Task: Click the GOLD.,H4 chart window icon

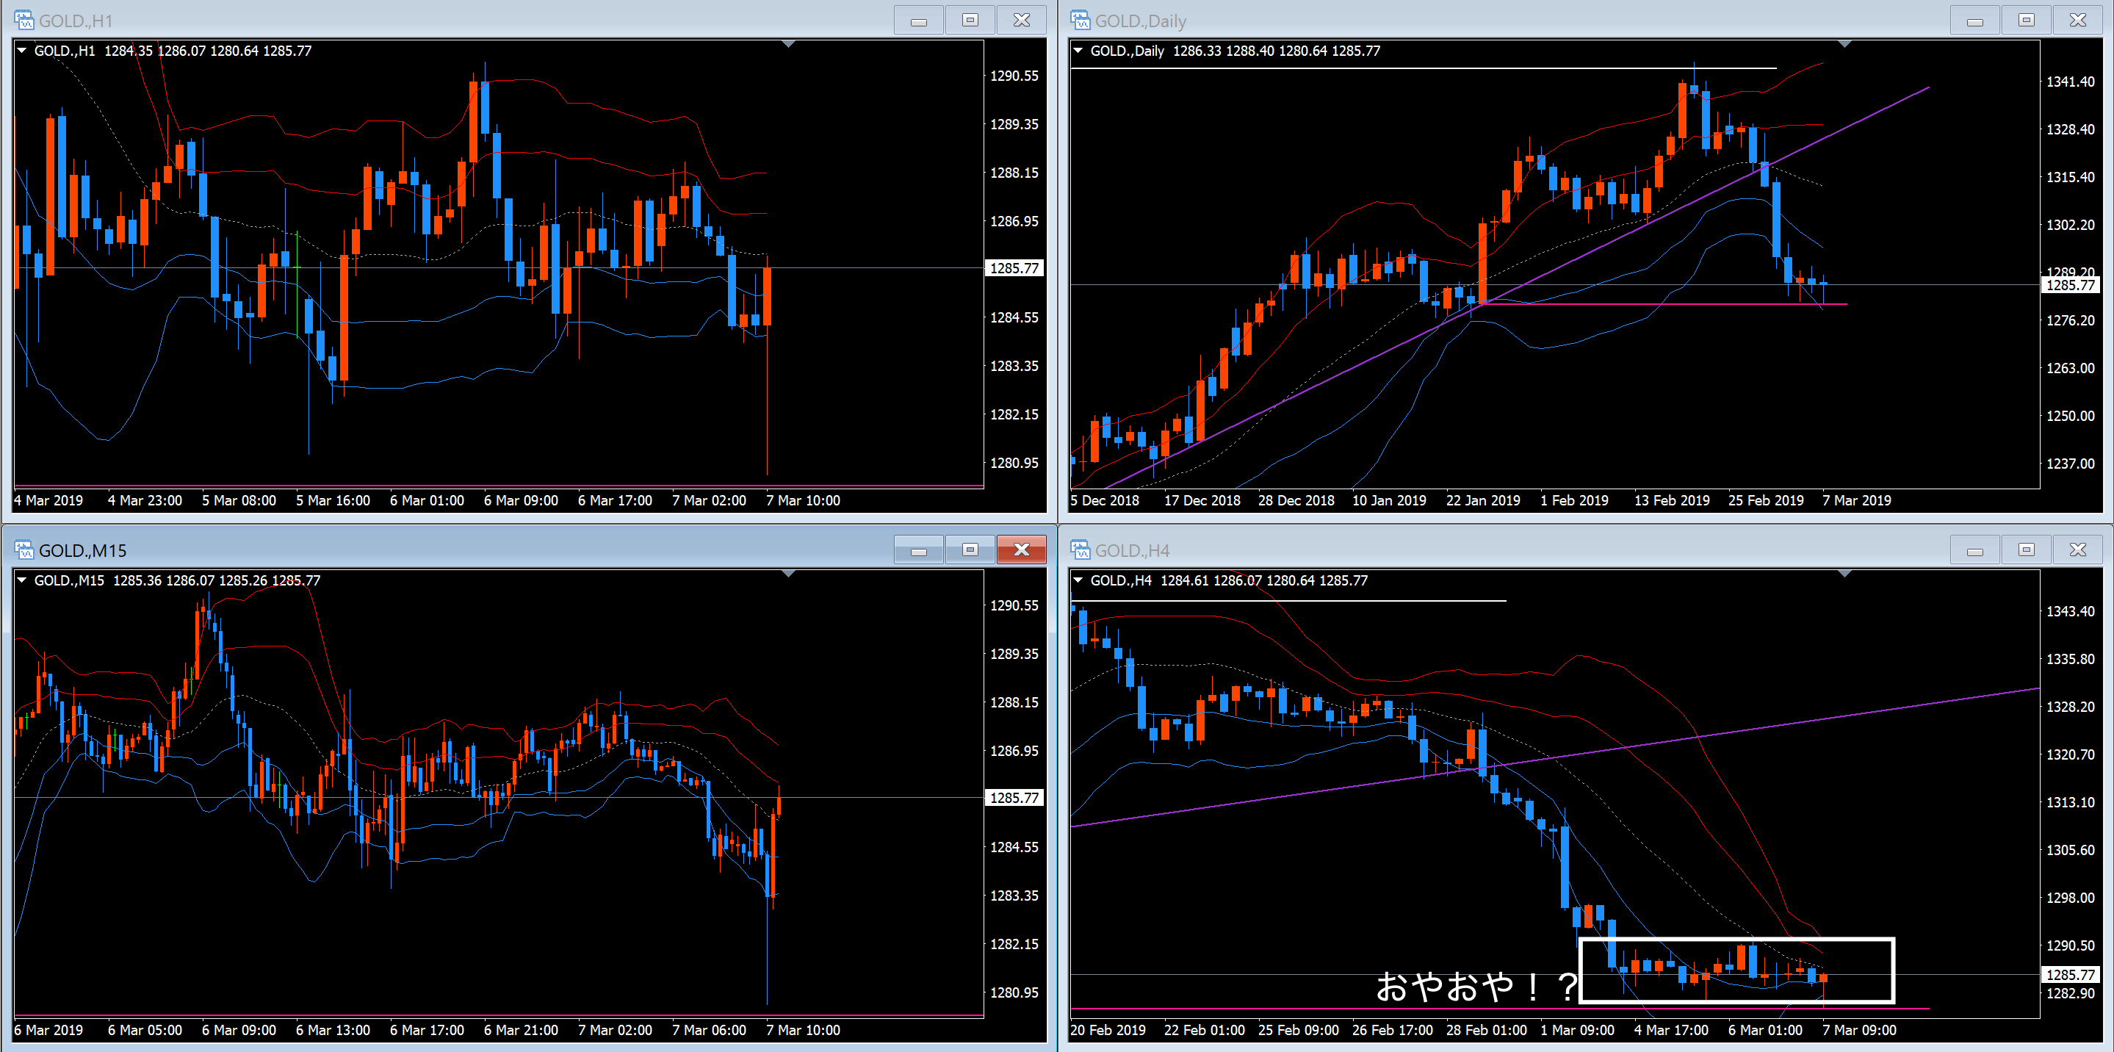Action: click(x=1080, y=550)
